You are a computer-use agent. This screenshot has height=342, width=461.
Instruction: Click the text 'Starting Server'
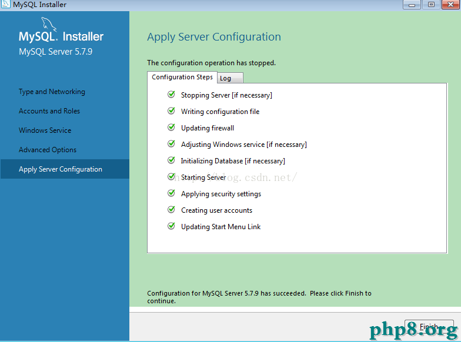click(x=203, y=177)
